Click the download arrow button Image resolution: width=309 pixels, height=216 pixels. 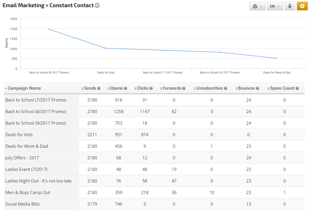click(290, 6)
